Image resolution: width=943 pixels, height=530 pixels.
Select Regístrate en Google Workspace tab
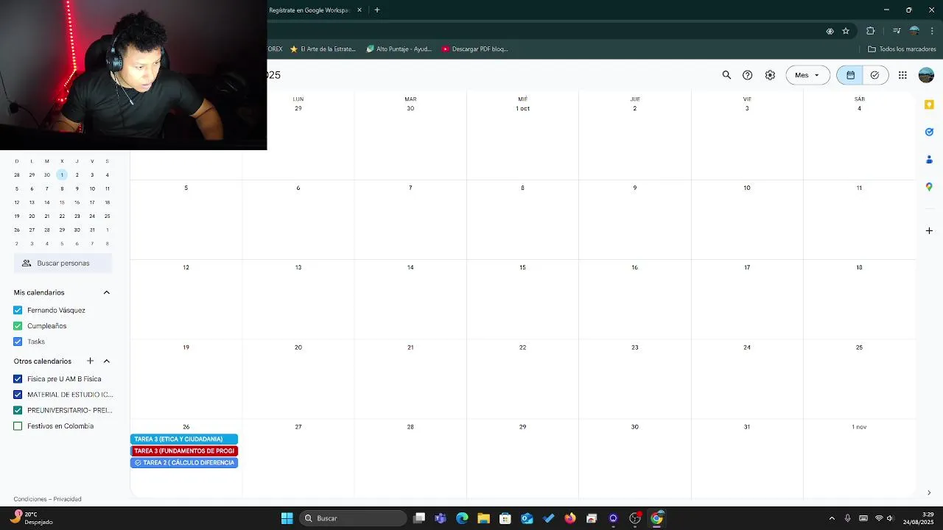(x=309, y=10)
